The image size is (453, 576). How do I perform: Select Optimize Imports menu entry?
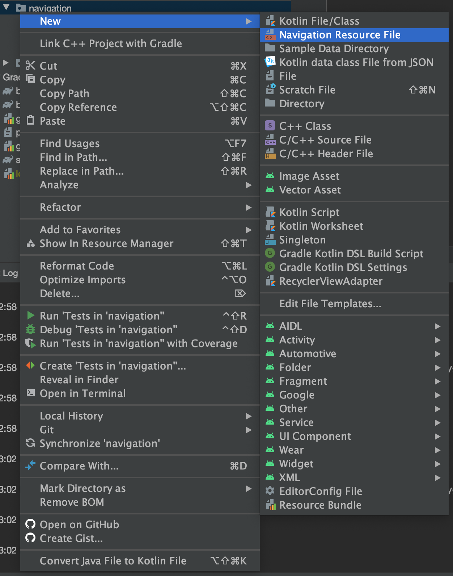(140, 280)
